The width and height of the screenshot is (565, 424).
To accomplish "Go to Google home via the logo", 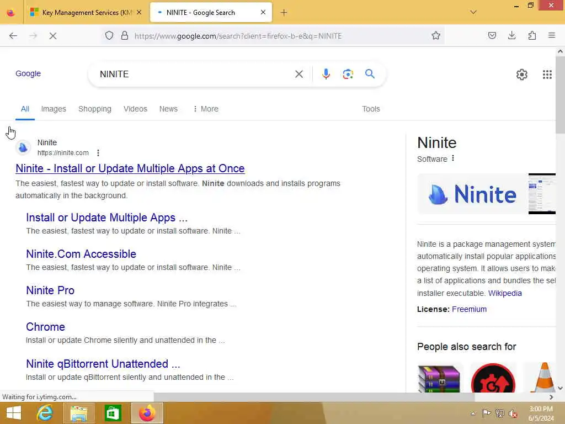I will [28, 73].
